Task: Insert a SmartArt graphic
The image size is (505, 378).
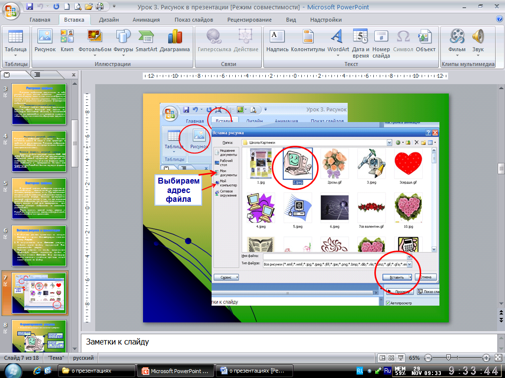Action: [146, 40]
